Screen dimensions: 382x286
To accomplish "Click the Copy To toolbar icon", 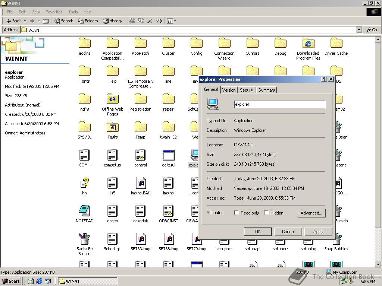I will click(x=141, y=21).
